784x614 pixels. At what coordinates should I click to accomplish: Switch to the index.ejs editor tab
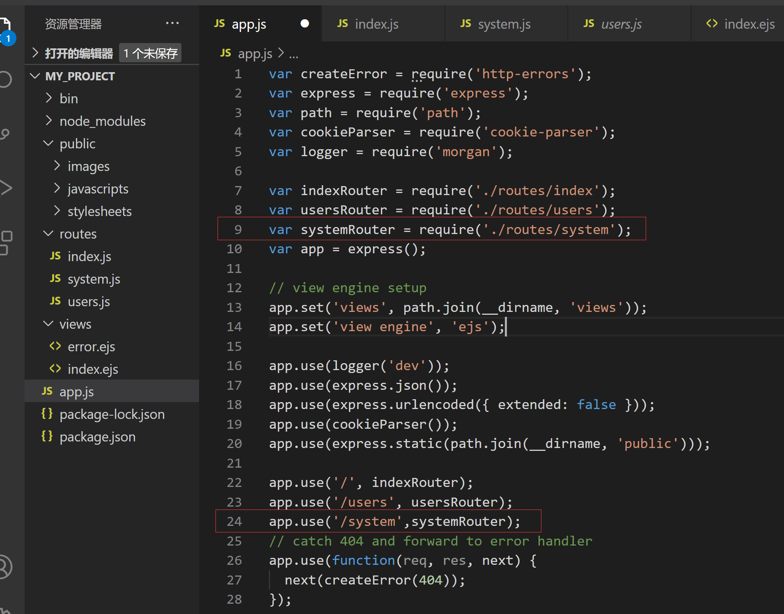pyautogui.click(x=749, y=24)
